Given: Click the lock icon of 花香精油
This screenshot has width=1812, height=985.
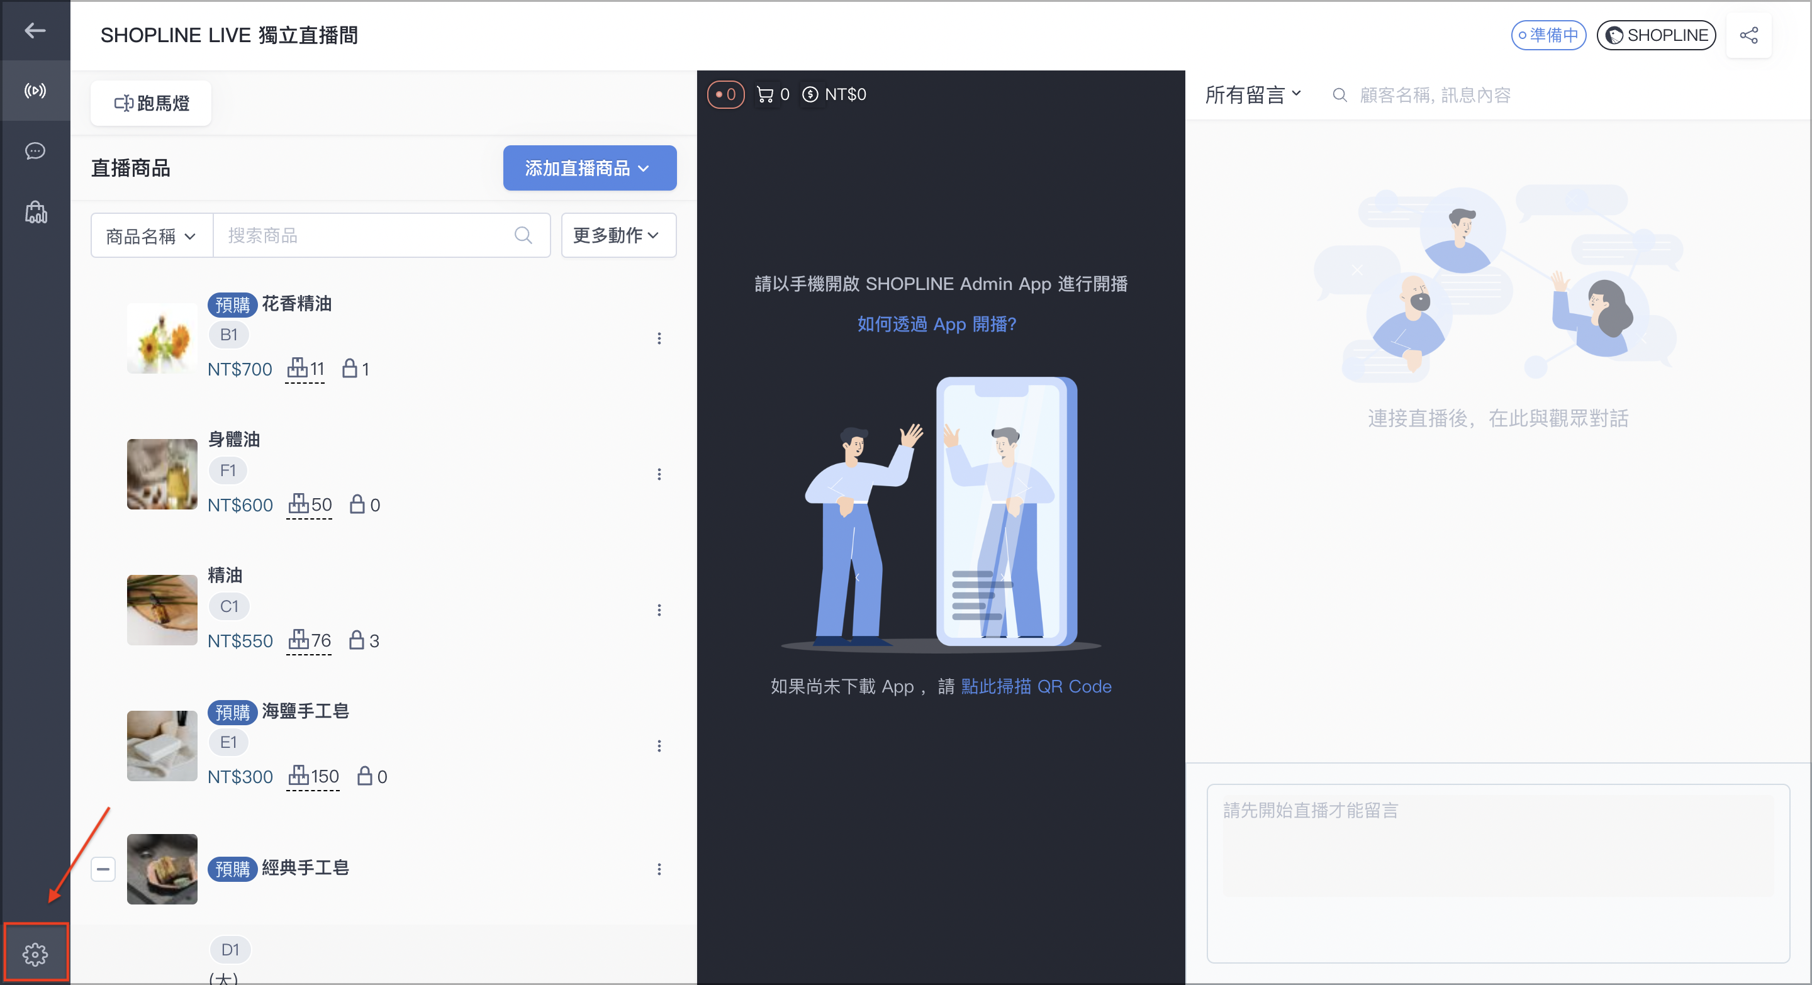Looking at the screenshot, I should coord(350,368).
